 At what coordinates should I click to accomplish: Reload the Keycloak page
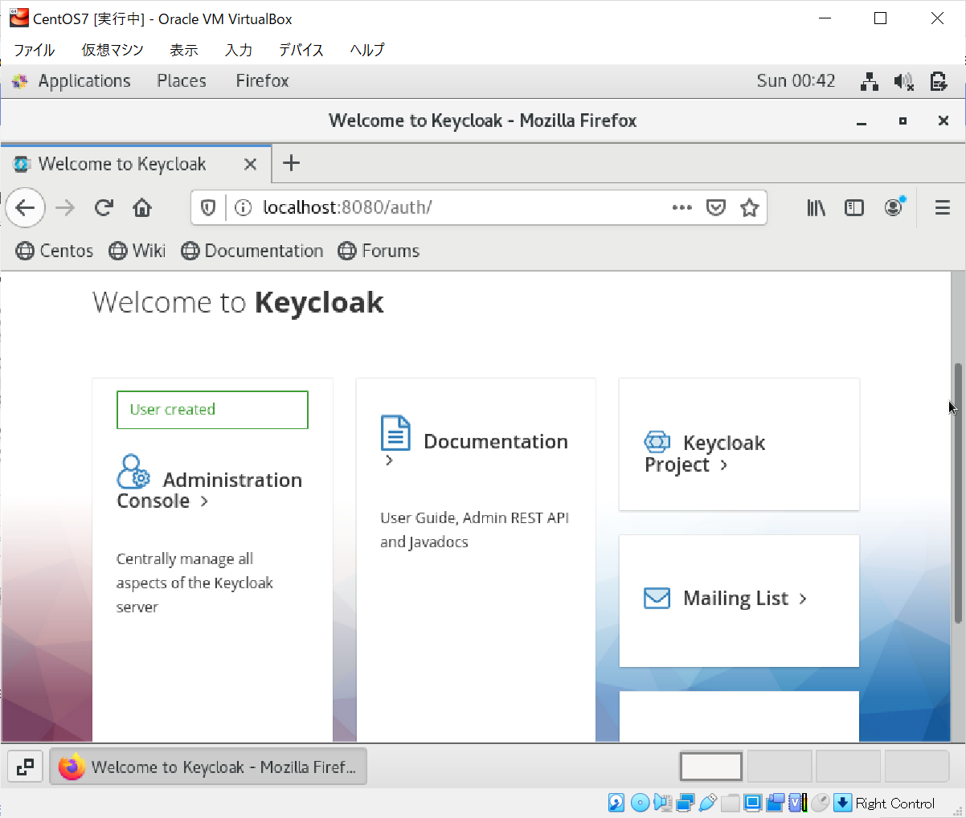coord(104,208)
